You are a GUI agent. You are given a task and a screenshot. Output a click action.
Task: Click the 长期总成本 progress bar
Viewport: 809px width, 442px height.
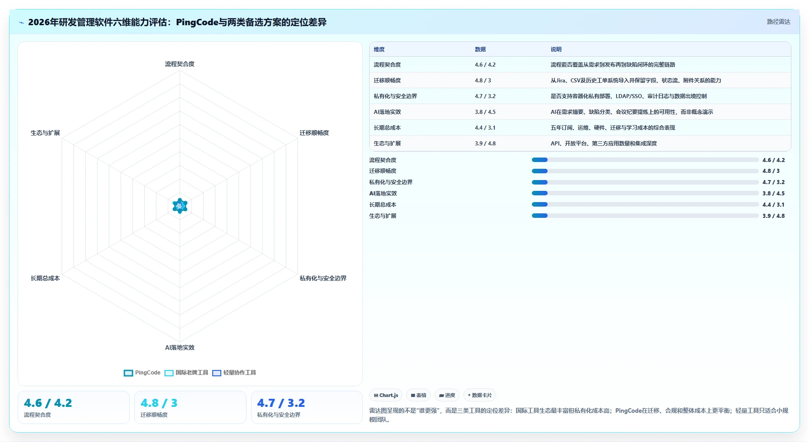tap(645, 204)
